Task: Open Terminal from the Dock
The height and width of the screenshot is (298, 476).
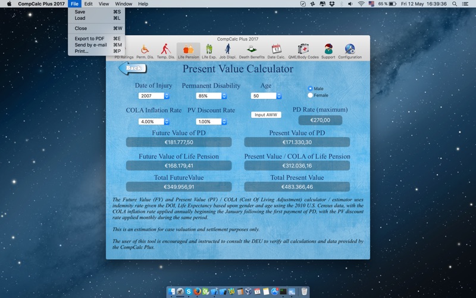Action: 283,291
